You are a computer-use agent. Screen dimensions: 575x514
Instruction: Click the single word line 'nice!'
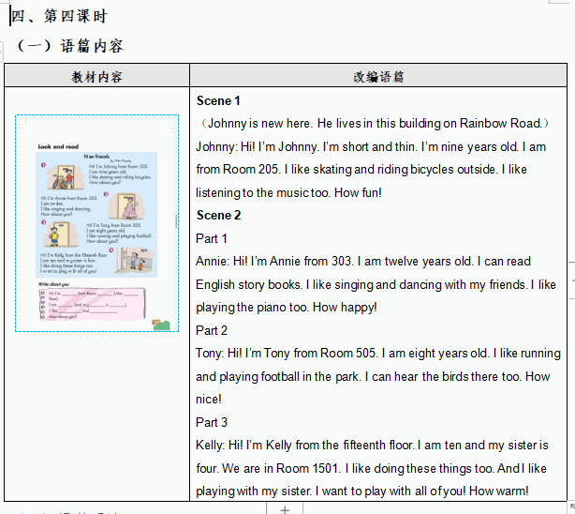click(209, 399)
